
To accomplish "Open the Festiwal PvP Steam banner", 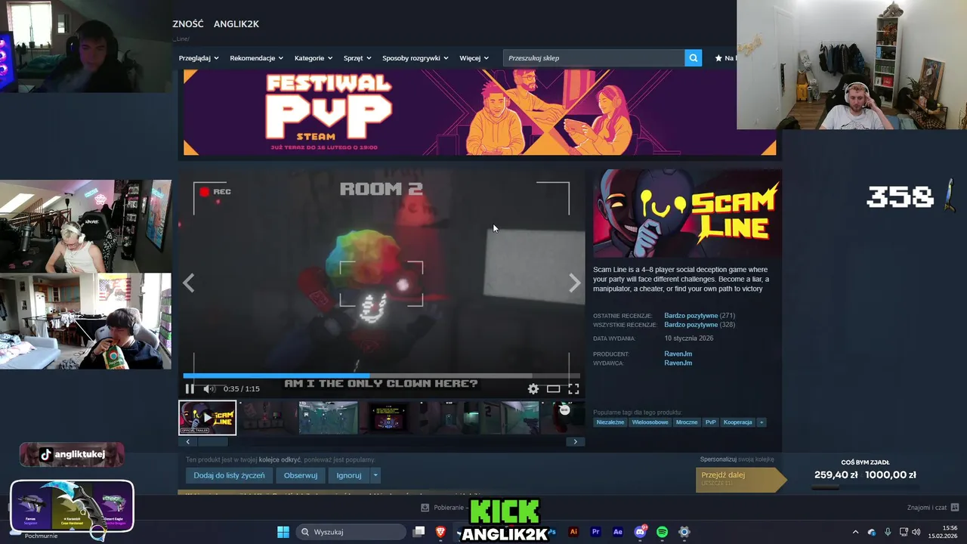I will pos(480,112).
